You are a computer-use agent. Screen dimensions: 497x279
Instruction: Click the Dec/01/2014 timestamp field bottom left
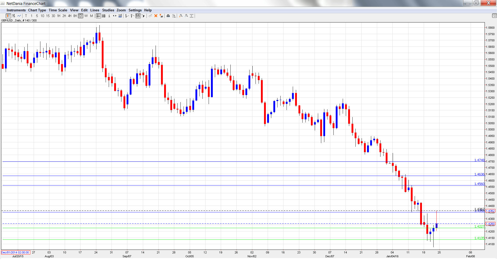pyautogui.click(x=16, y=252)
